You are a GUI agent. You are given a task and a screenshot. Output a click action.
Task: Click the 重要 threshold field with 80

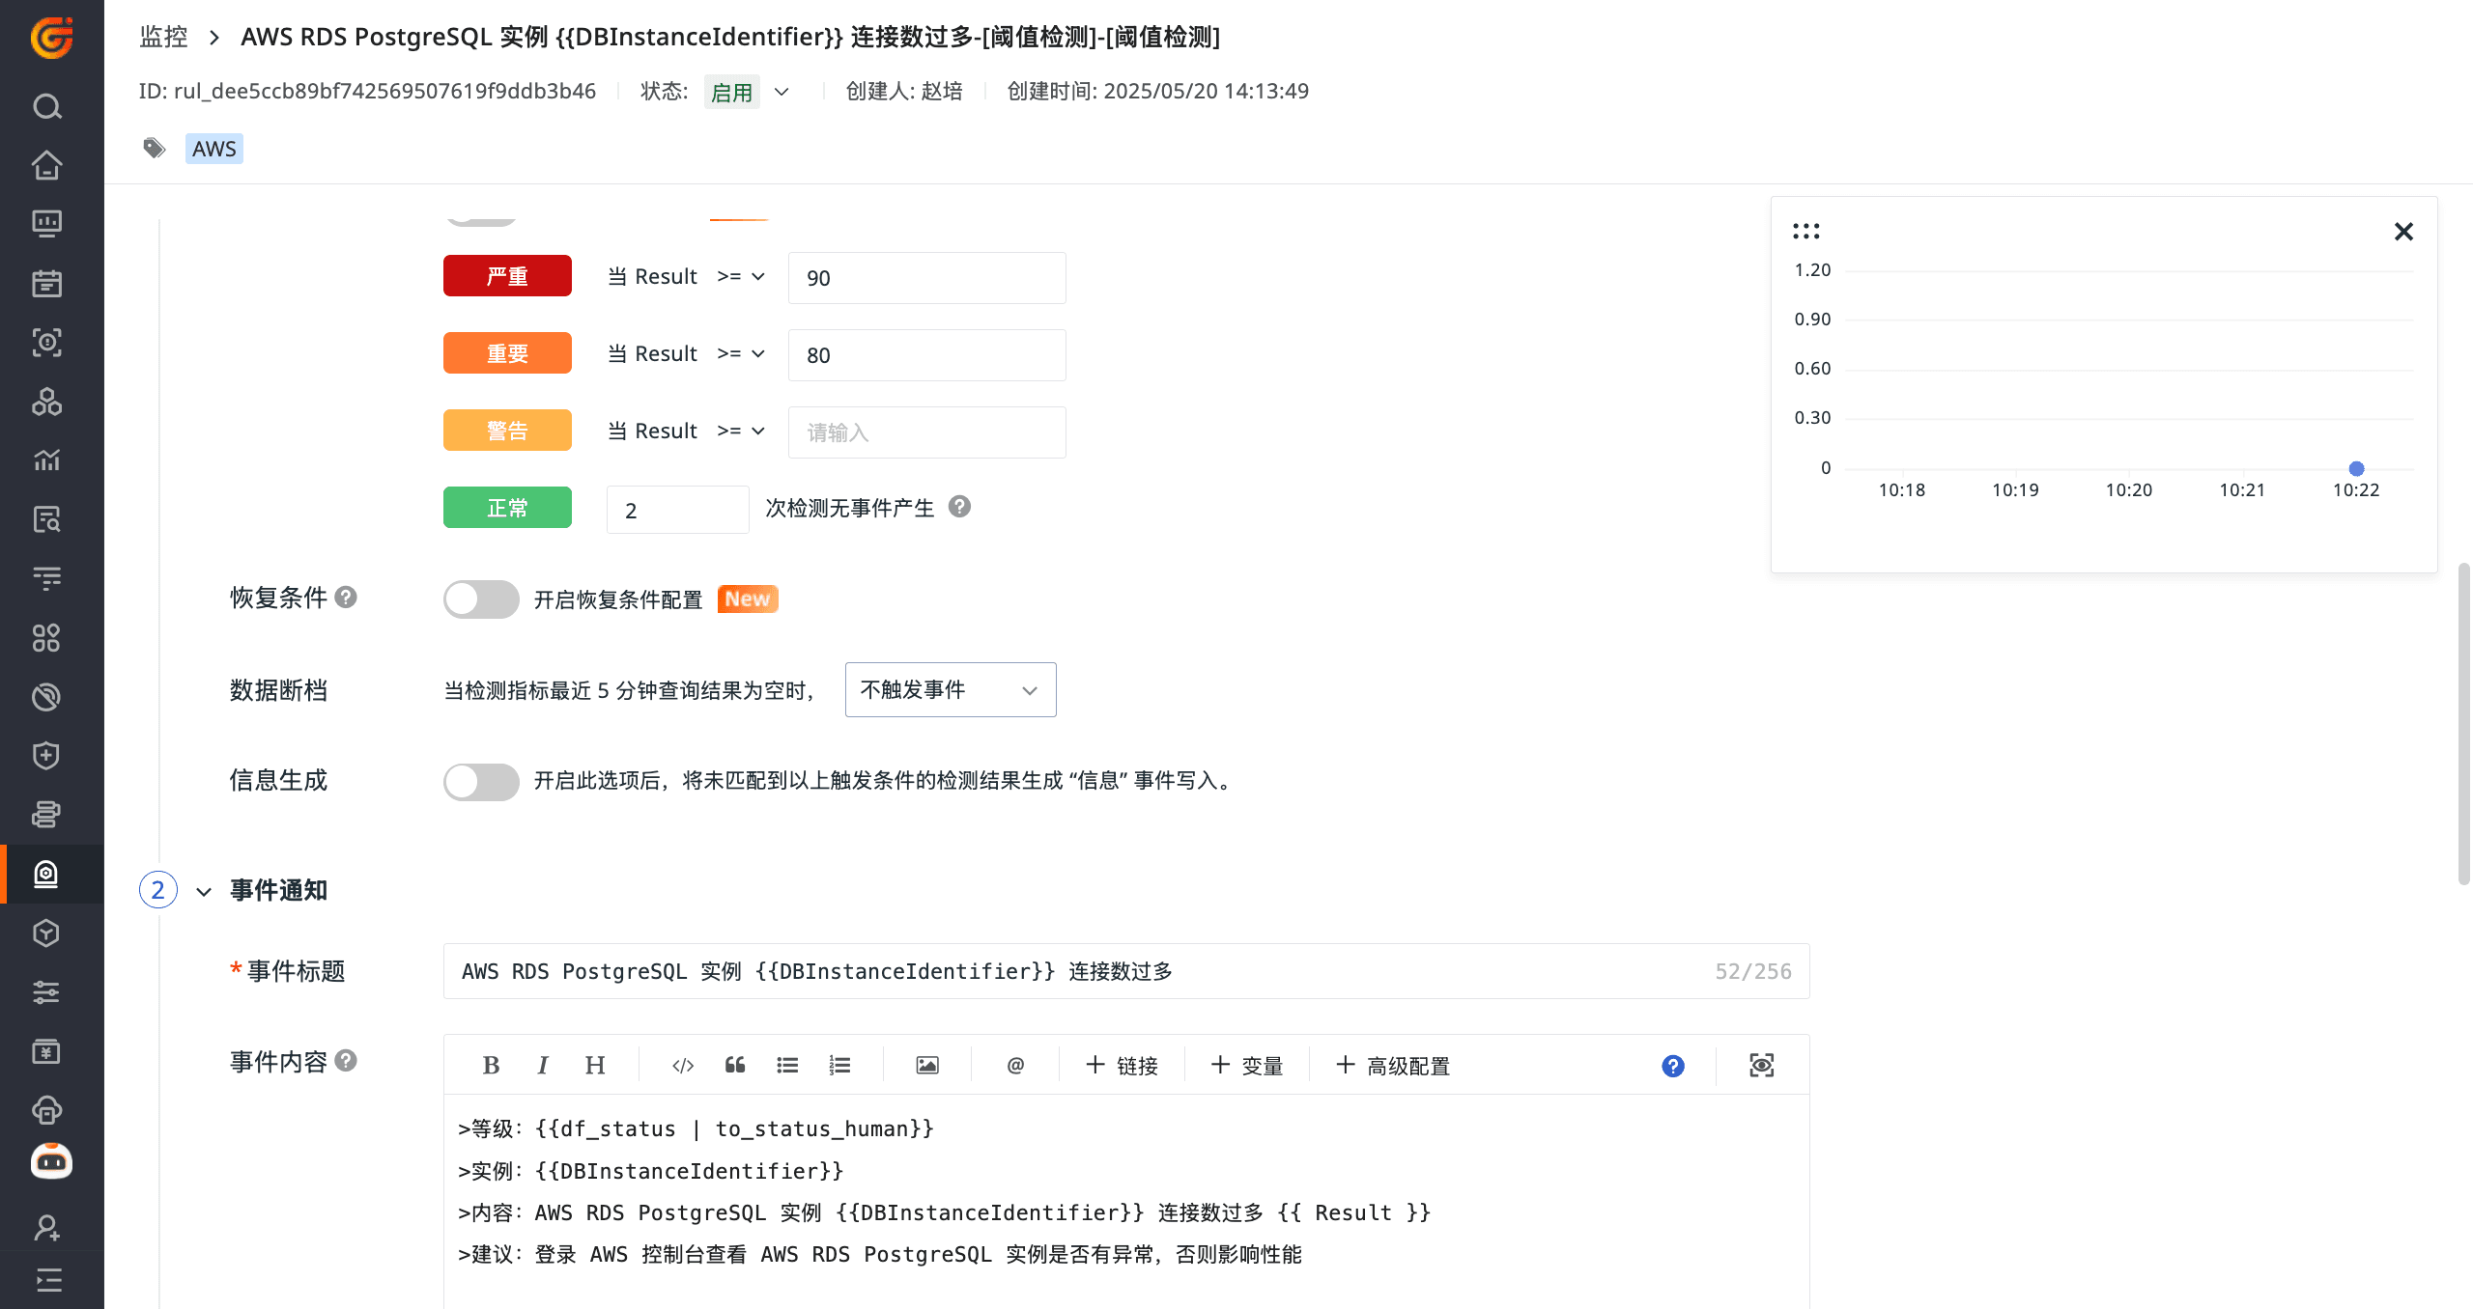[x=927, y=355]
